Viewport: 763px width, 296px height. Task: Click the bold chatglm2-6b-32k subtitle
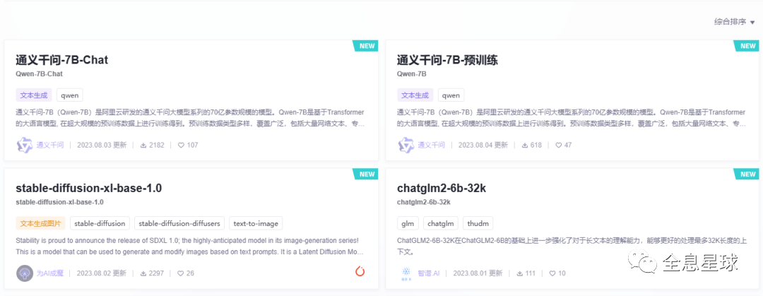point(424,202)
